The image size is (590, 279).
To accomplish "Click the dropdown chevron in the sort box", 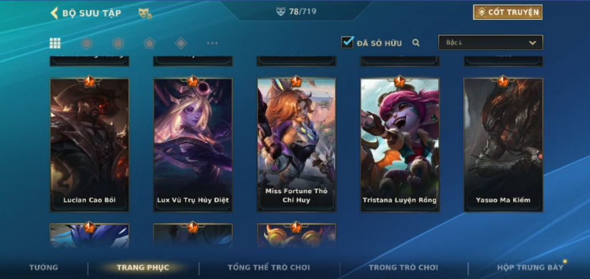I will pyautogui.click(x=532, y=43).
